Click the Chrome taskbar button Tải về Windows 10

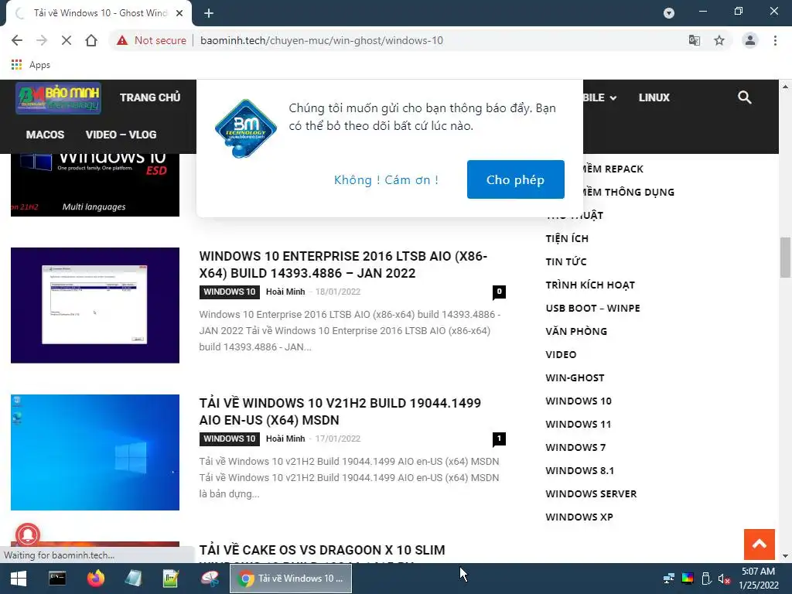291,579
